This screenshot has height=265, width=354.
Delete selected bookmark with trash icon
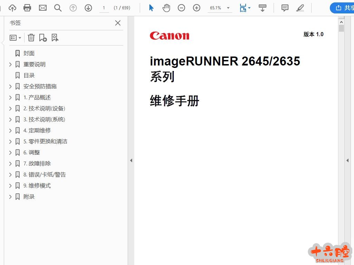31,38
